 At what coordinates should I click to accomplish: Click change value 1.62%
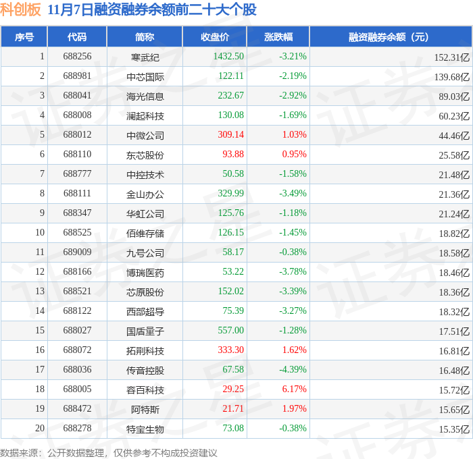pyautogui.click(x=295, y=350)
